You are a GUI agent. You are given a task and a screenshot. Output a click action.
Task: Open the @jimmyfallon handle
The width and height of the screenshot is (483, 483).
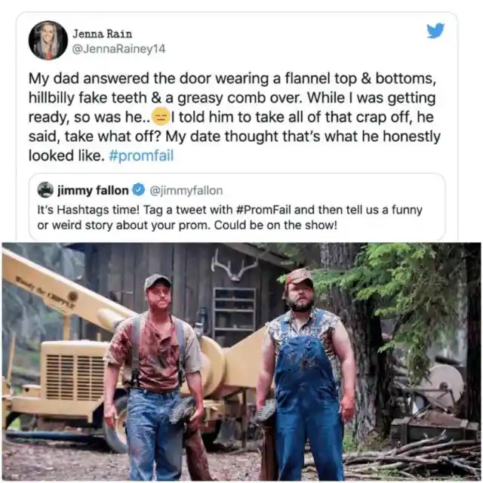[186, 190]
